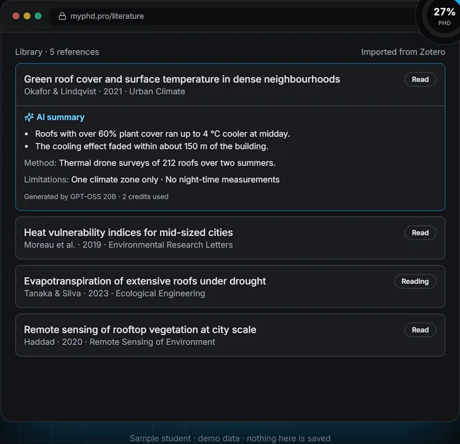Click the green maximize window dot

(x=38, y=16)
